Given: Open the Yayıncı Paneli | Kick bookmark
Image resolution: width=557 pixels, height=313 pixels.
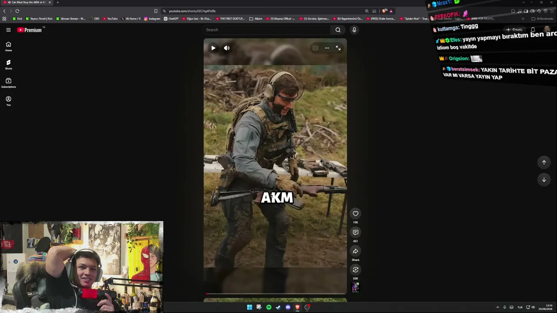Looking at the screenshot, I should point(39,19).
